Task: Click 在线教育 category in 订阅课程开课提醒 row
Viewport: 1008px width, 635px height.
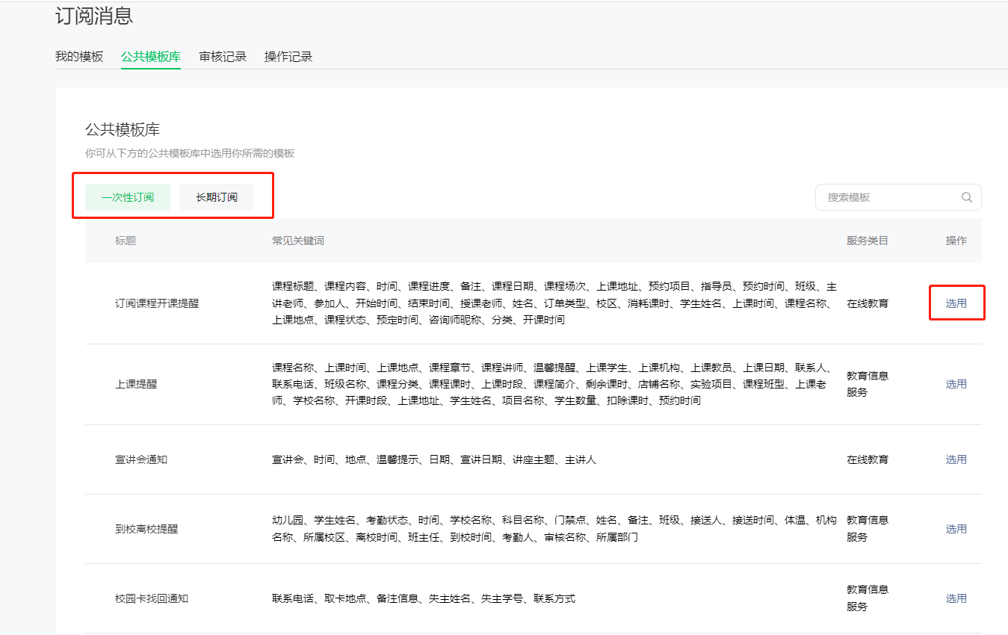Action: click(x=868, y=303)
